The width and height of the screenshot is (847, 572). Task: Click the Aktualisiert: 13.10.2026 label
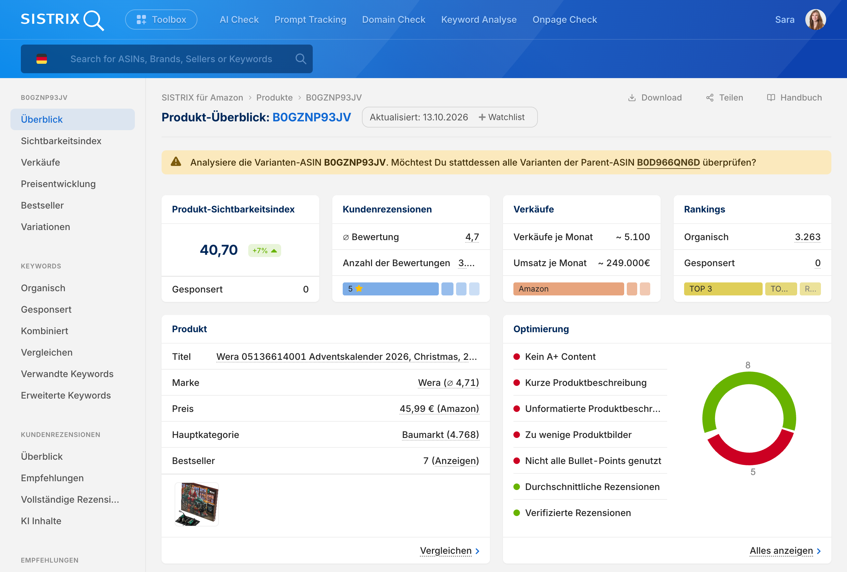pos(419,117)
